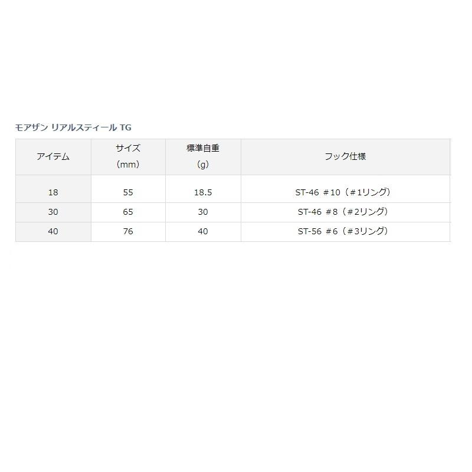This screenshot has height=472, width=472.
Task: Select the フック仕様 column header
Action: 345,157
